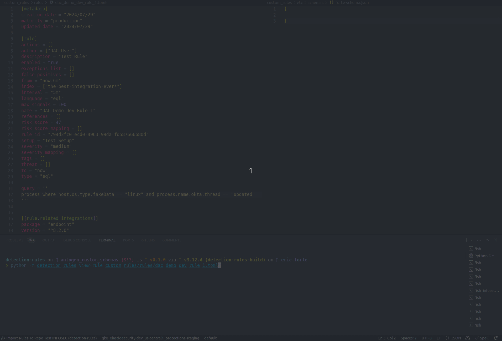Click the braces file icon in the forte-schema breadcrumb
502x341 pixels.
pos(332,2)
